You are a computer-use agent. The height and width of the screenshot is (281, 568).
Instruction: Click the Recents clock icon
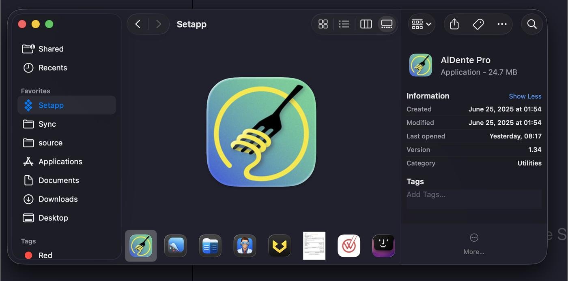pos(28,68)
